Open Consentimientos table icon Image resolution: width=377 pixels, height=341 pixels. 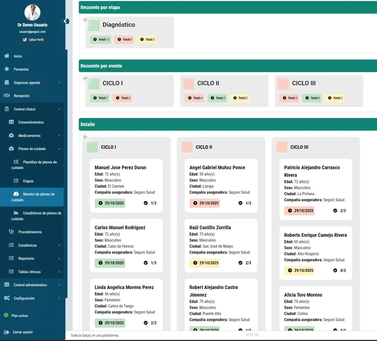click(x=11, y=122)
